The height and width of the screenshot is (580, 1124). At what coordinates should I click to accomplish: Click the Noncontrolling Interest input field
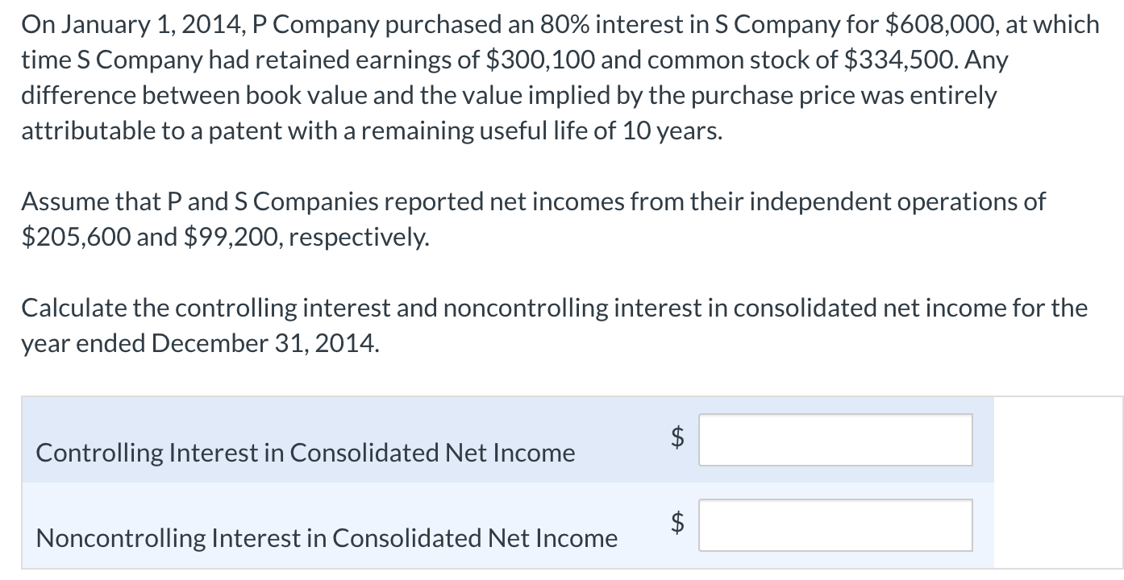click(x=835, y=525)
